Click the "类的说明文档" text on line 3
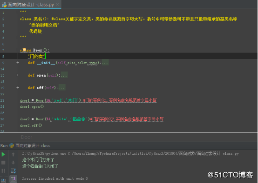Viewport: 258px width, 183px height. point(44,25)
